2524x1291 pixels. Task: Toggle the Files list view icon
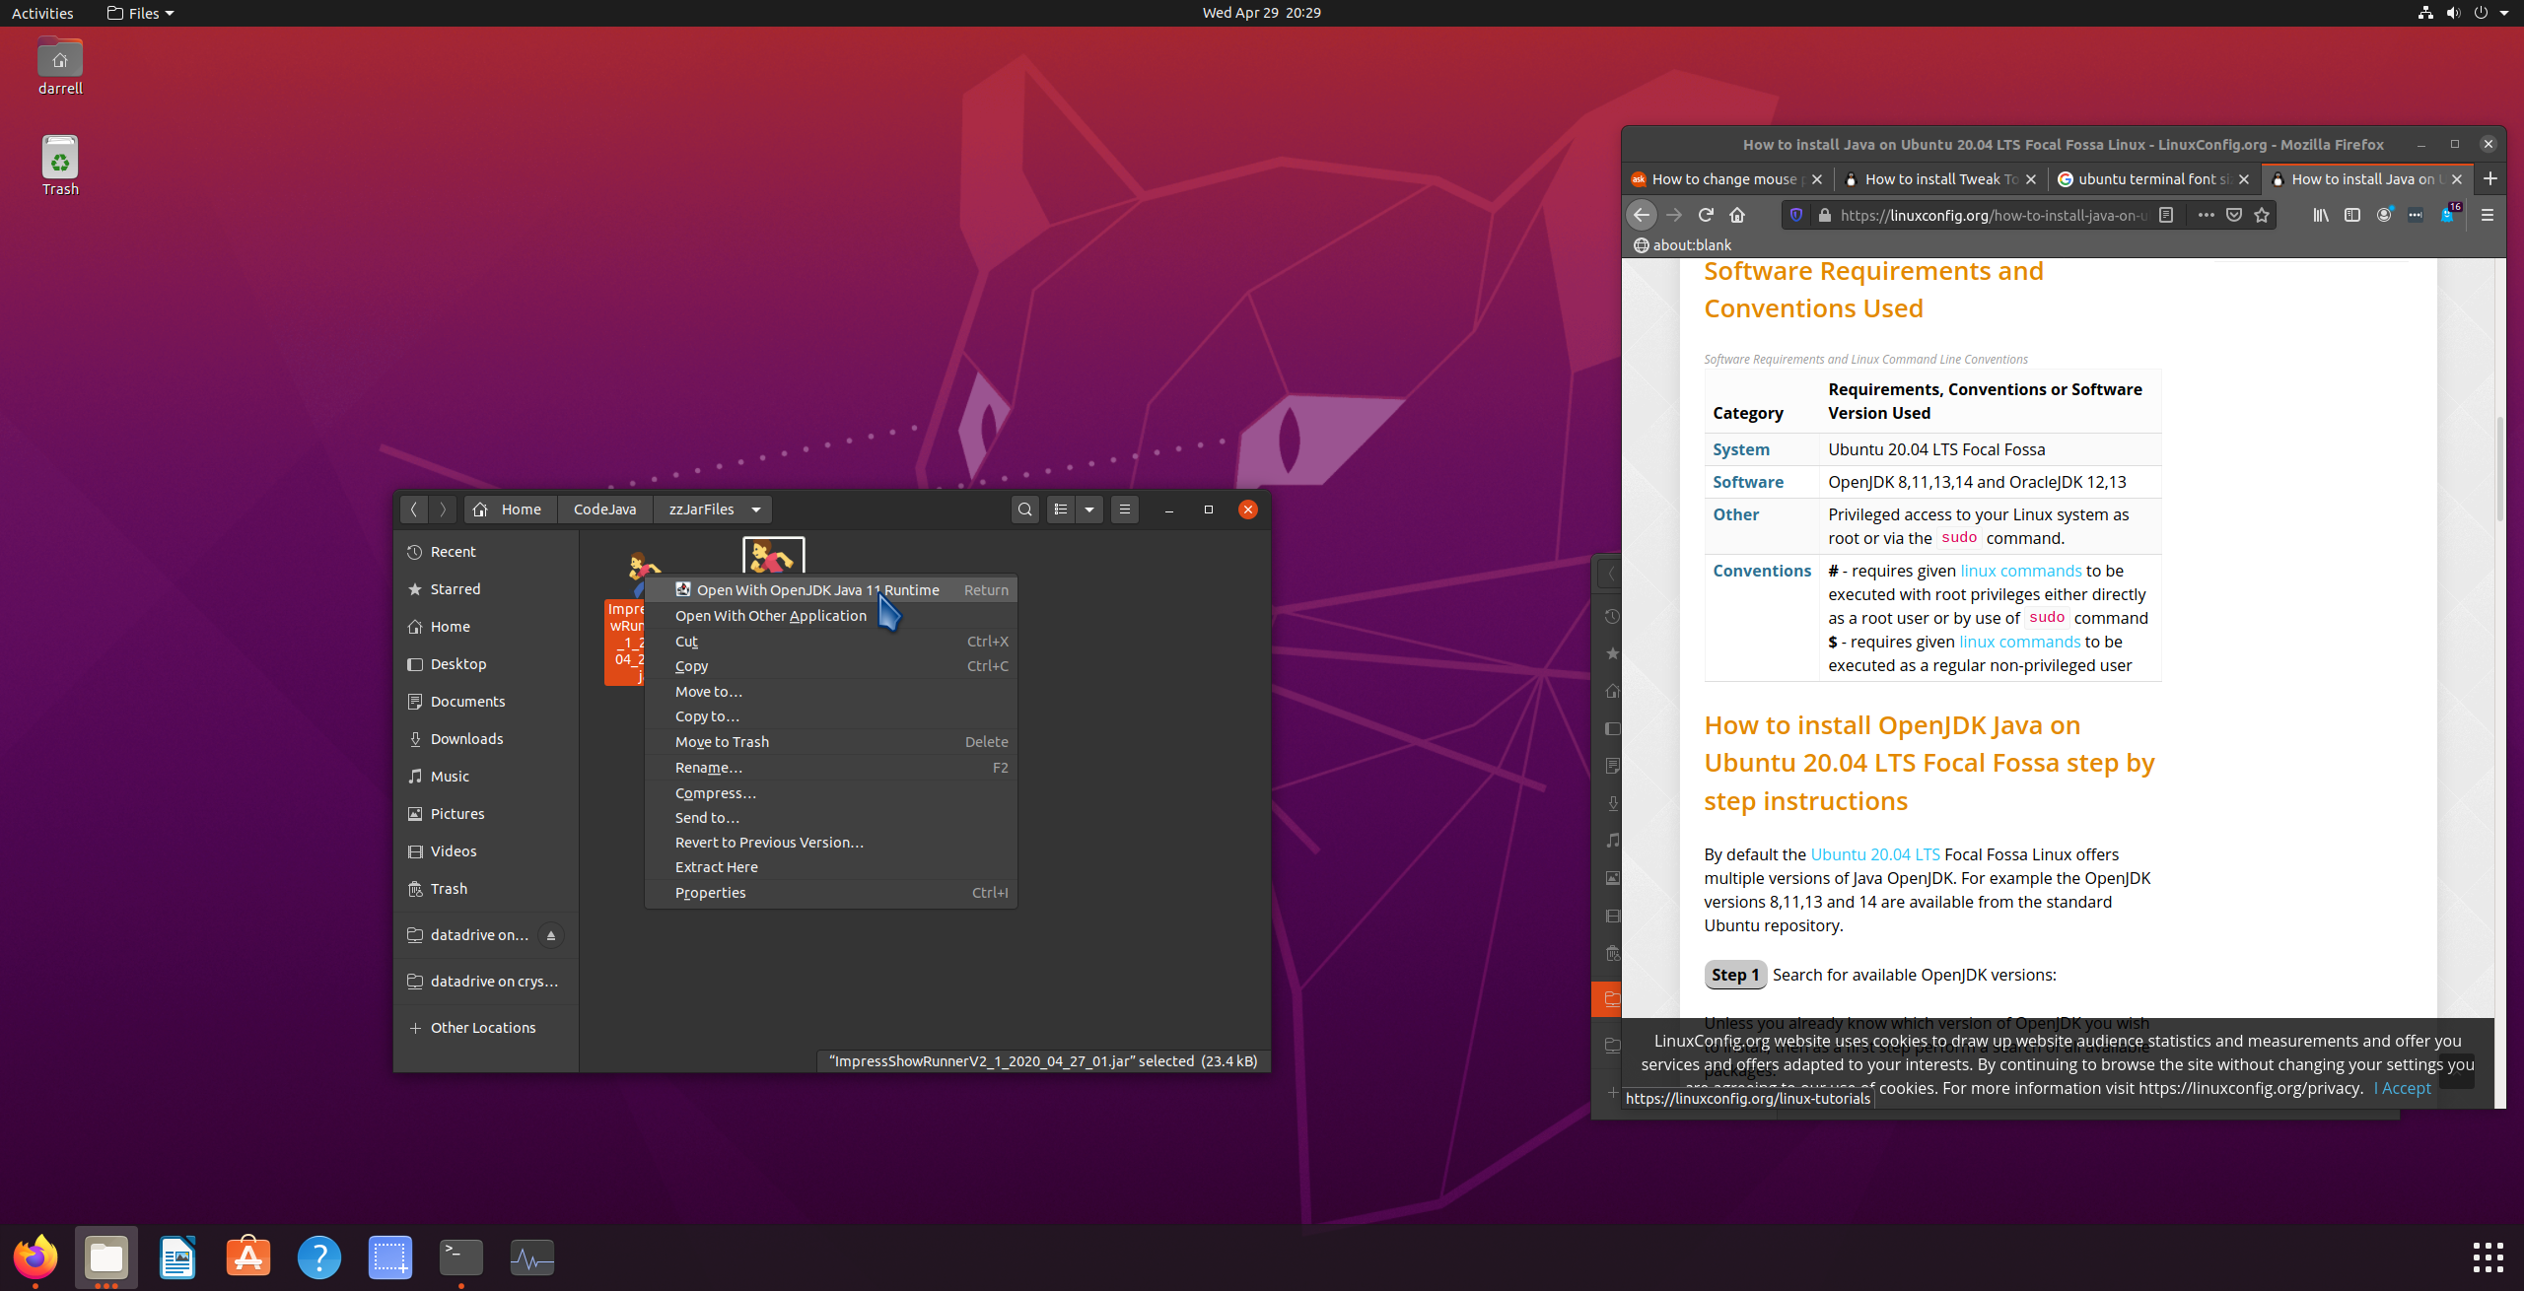[1061, 510]
